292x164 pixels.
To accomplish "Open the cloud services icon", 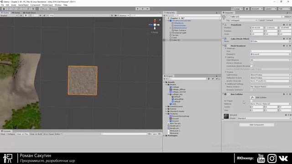I will [x=247, y=9].
